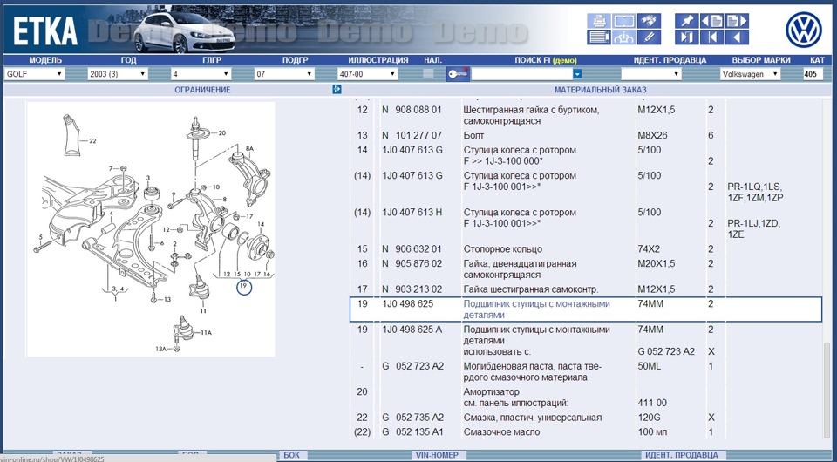Click the circled number 19 in the illustration
The image size is (837, 462).
click(244, 287)
